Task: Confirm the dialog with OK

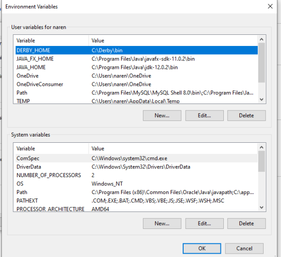Action: click(202, 248)
